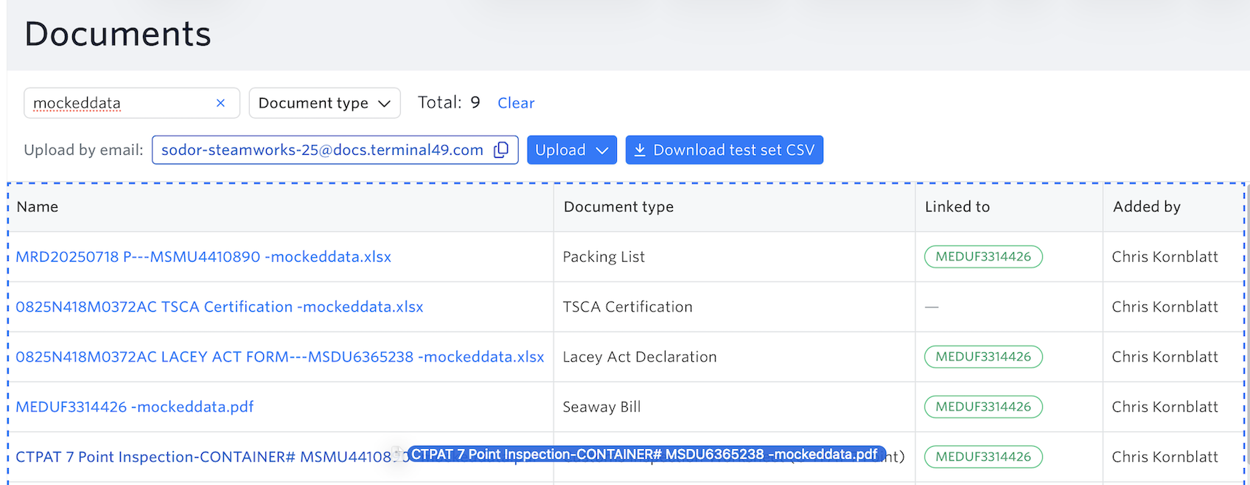Clear the mockeddata search field with the X icon
Image resolution: width=1250 pixels, height=485 pixels.
220,103
